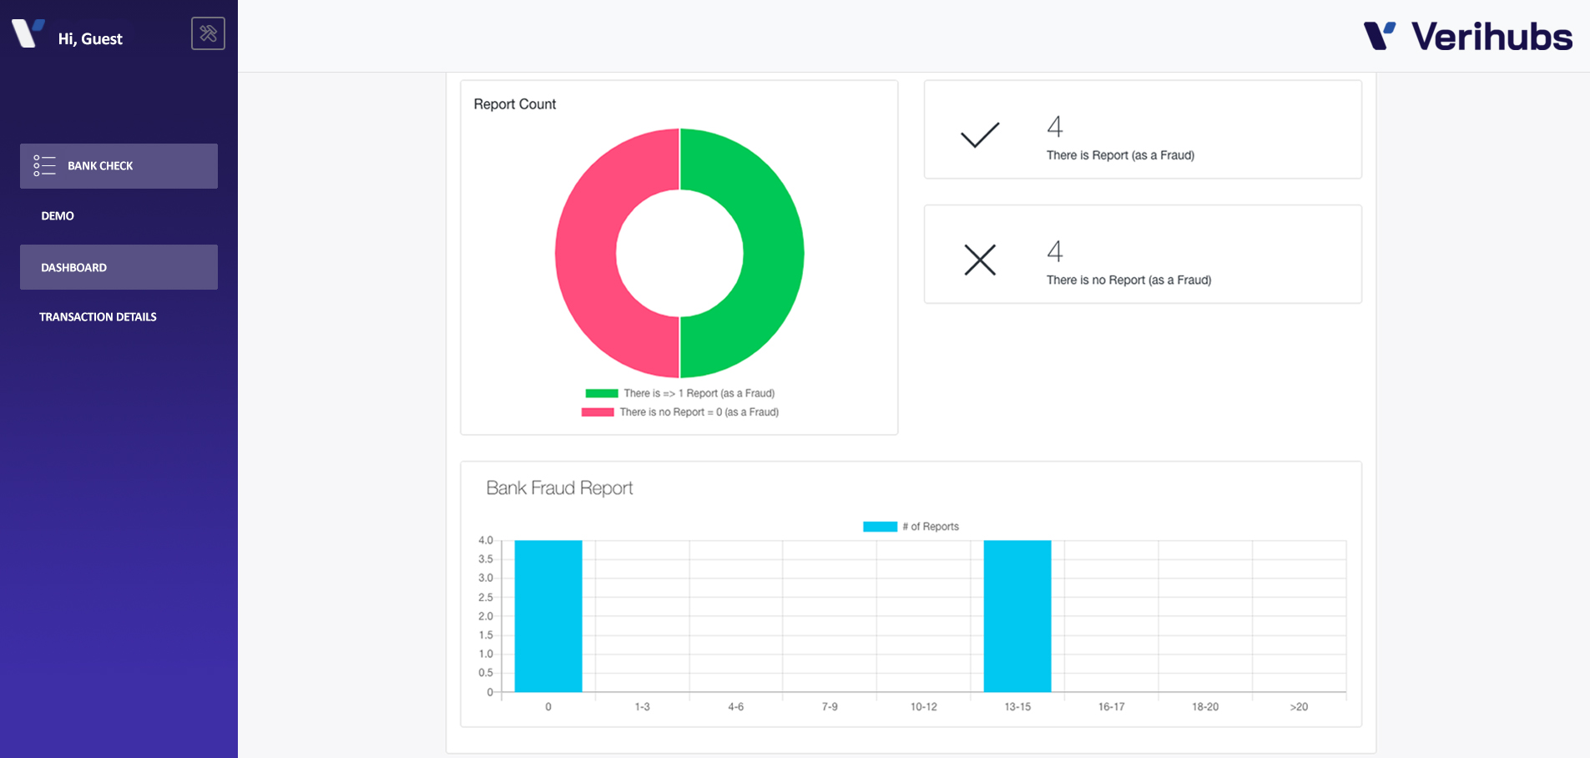Click the pink half of the donut chart
Viewport: 1590px width, 758px height.
point(586,253)
